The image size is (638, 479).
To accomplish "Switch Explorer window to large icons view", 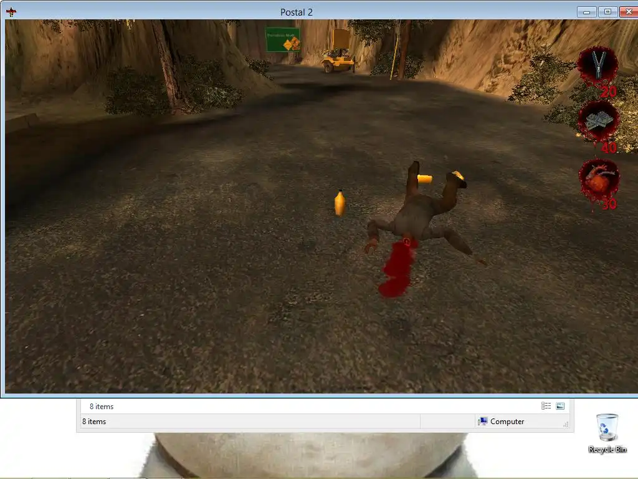I will tap(560, 405).
